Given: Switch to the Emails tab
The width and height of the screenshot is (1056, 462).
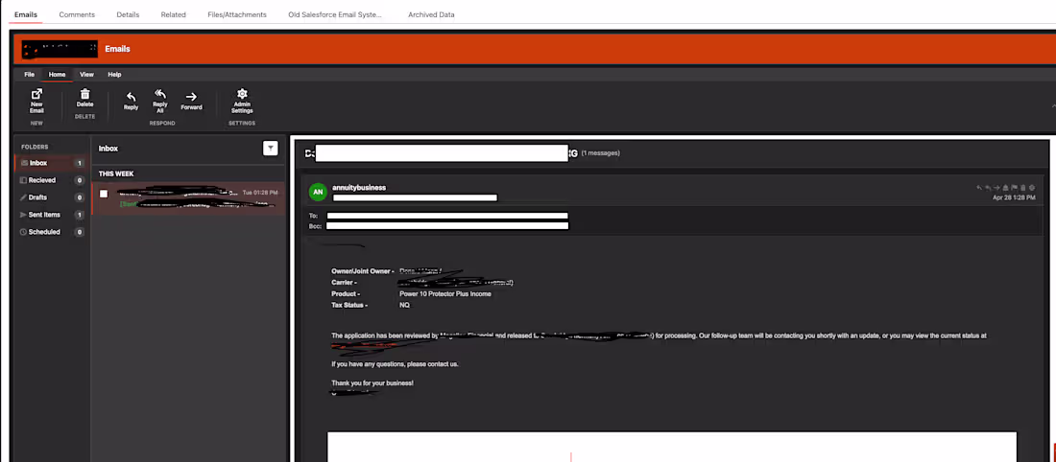Looking at the screenshot, I should click(26, 14).
